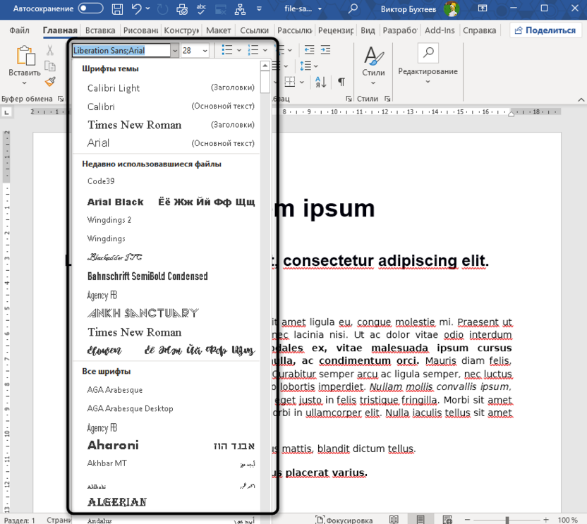
Task: Click the font name input field
Action: point(121,51)
